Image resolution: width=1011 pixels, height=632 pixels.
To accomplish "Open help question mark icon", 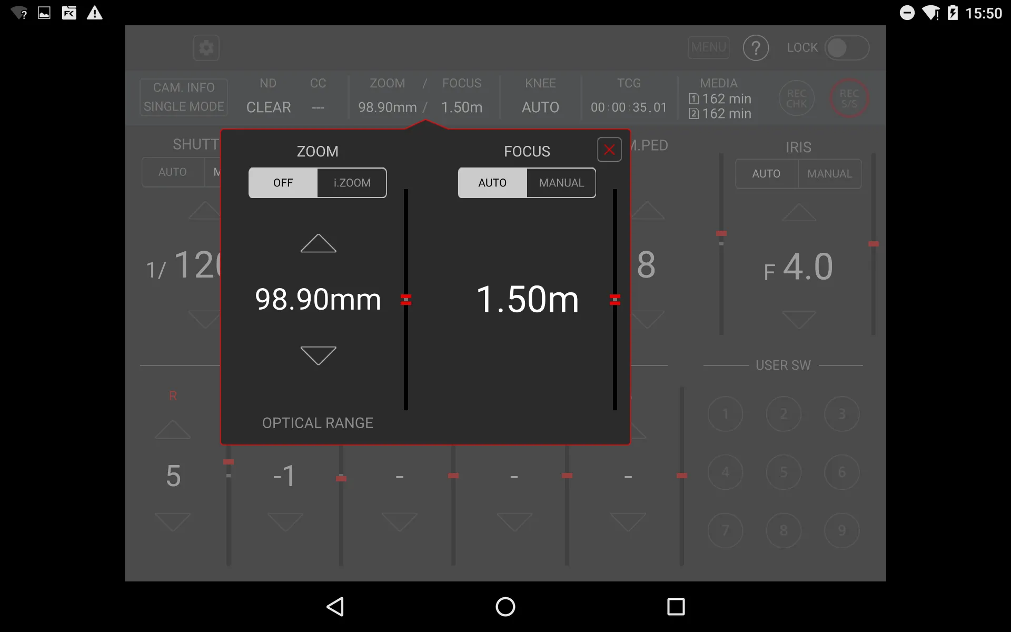I will point(756,48).
